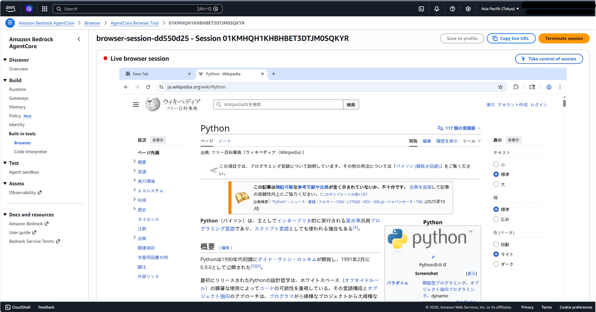Close the New Tab tab
The width and height of the screenshot is (596, 312).
point(189,74)
